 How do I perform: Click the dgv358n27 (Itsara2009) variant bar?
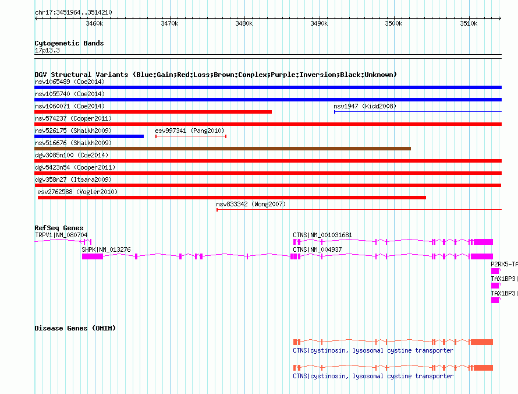268,185
